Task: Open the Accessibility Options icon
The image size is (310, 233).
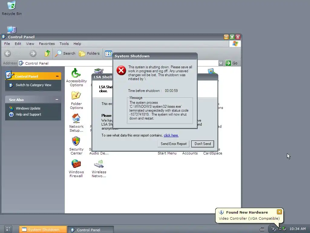Action: pos(76,77)
